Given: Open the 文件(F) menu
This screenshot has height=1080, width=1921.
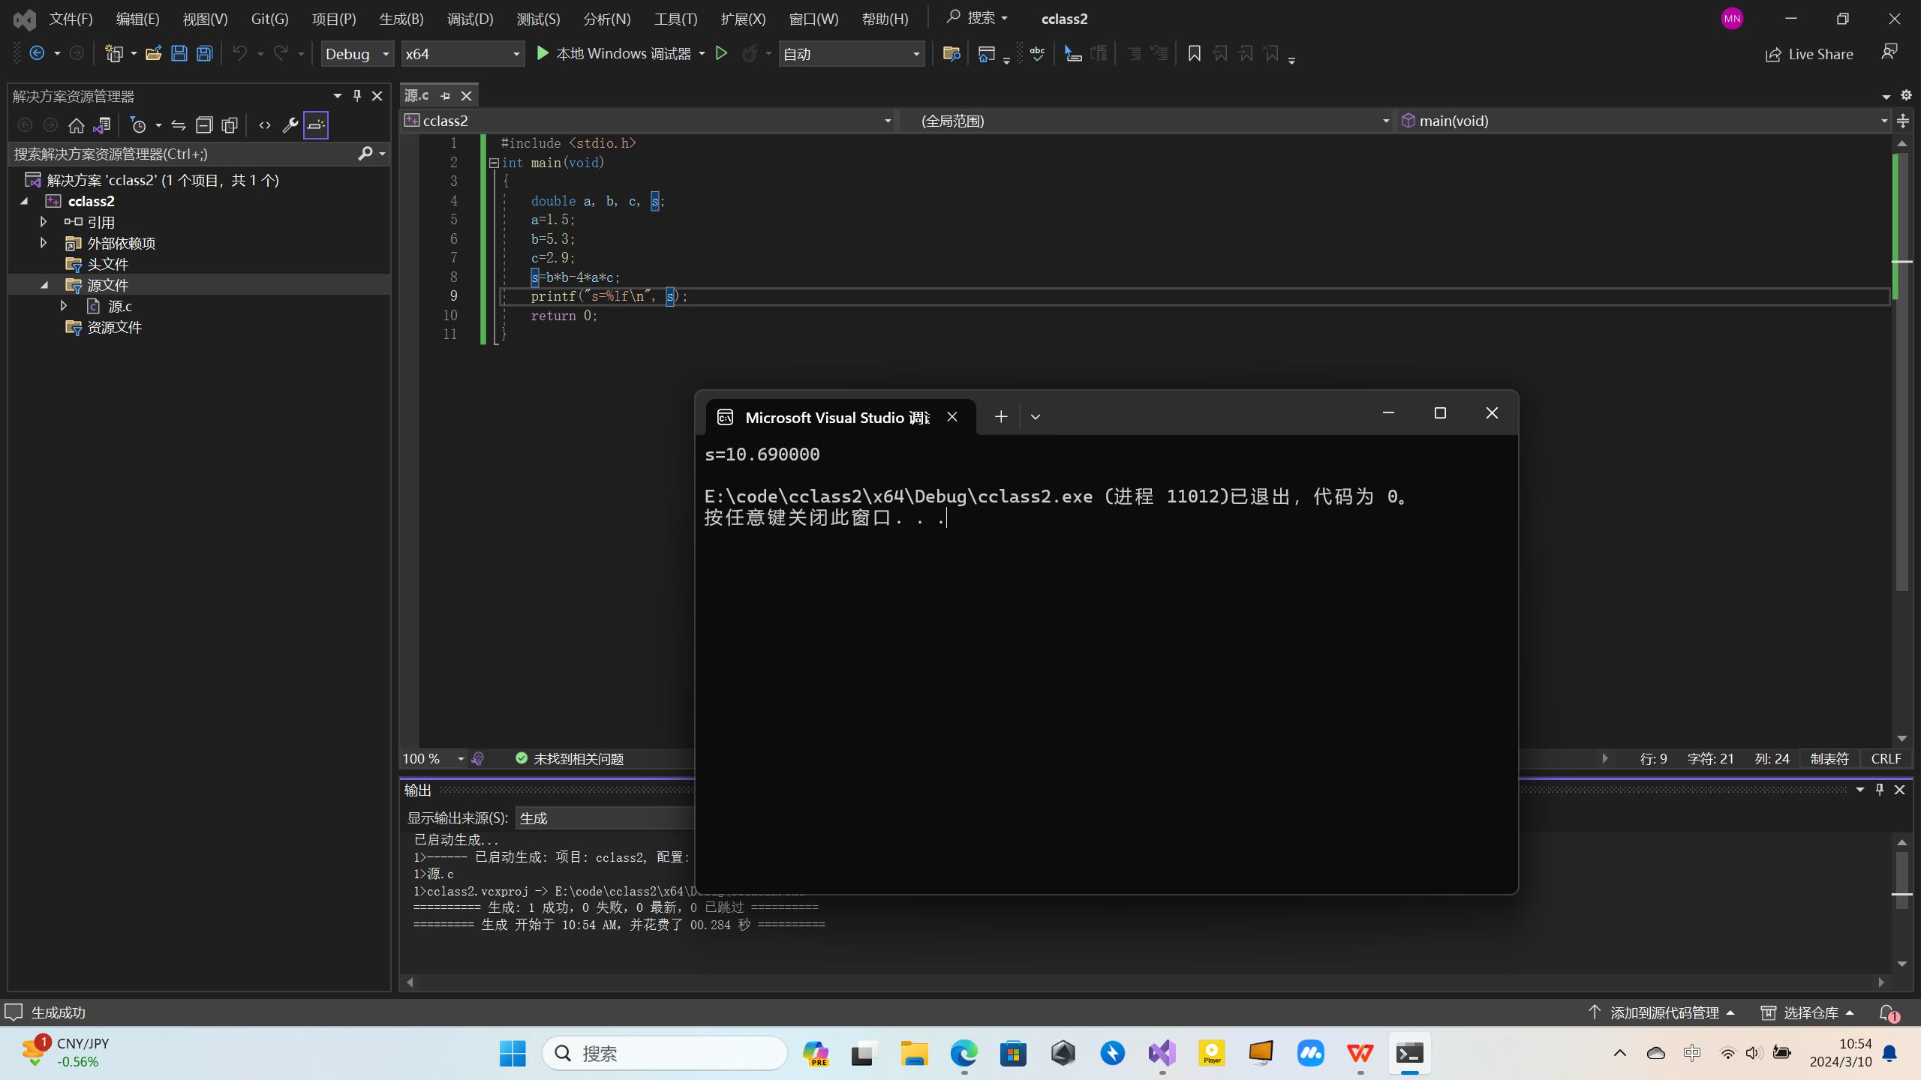Looking at the screenshot, I should [71, 19].
